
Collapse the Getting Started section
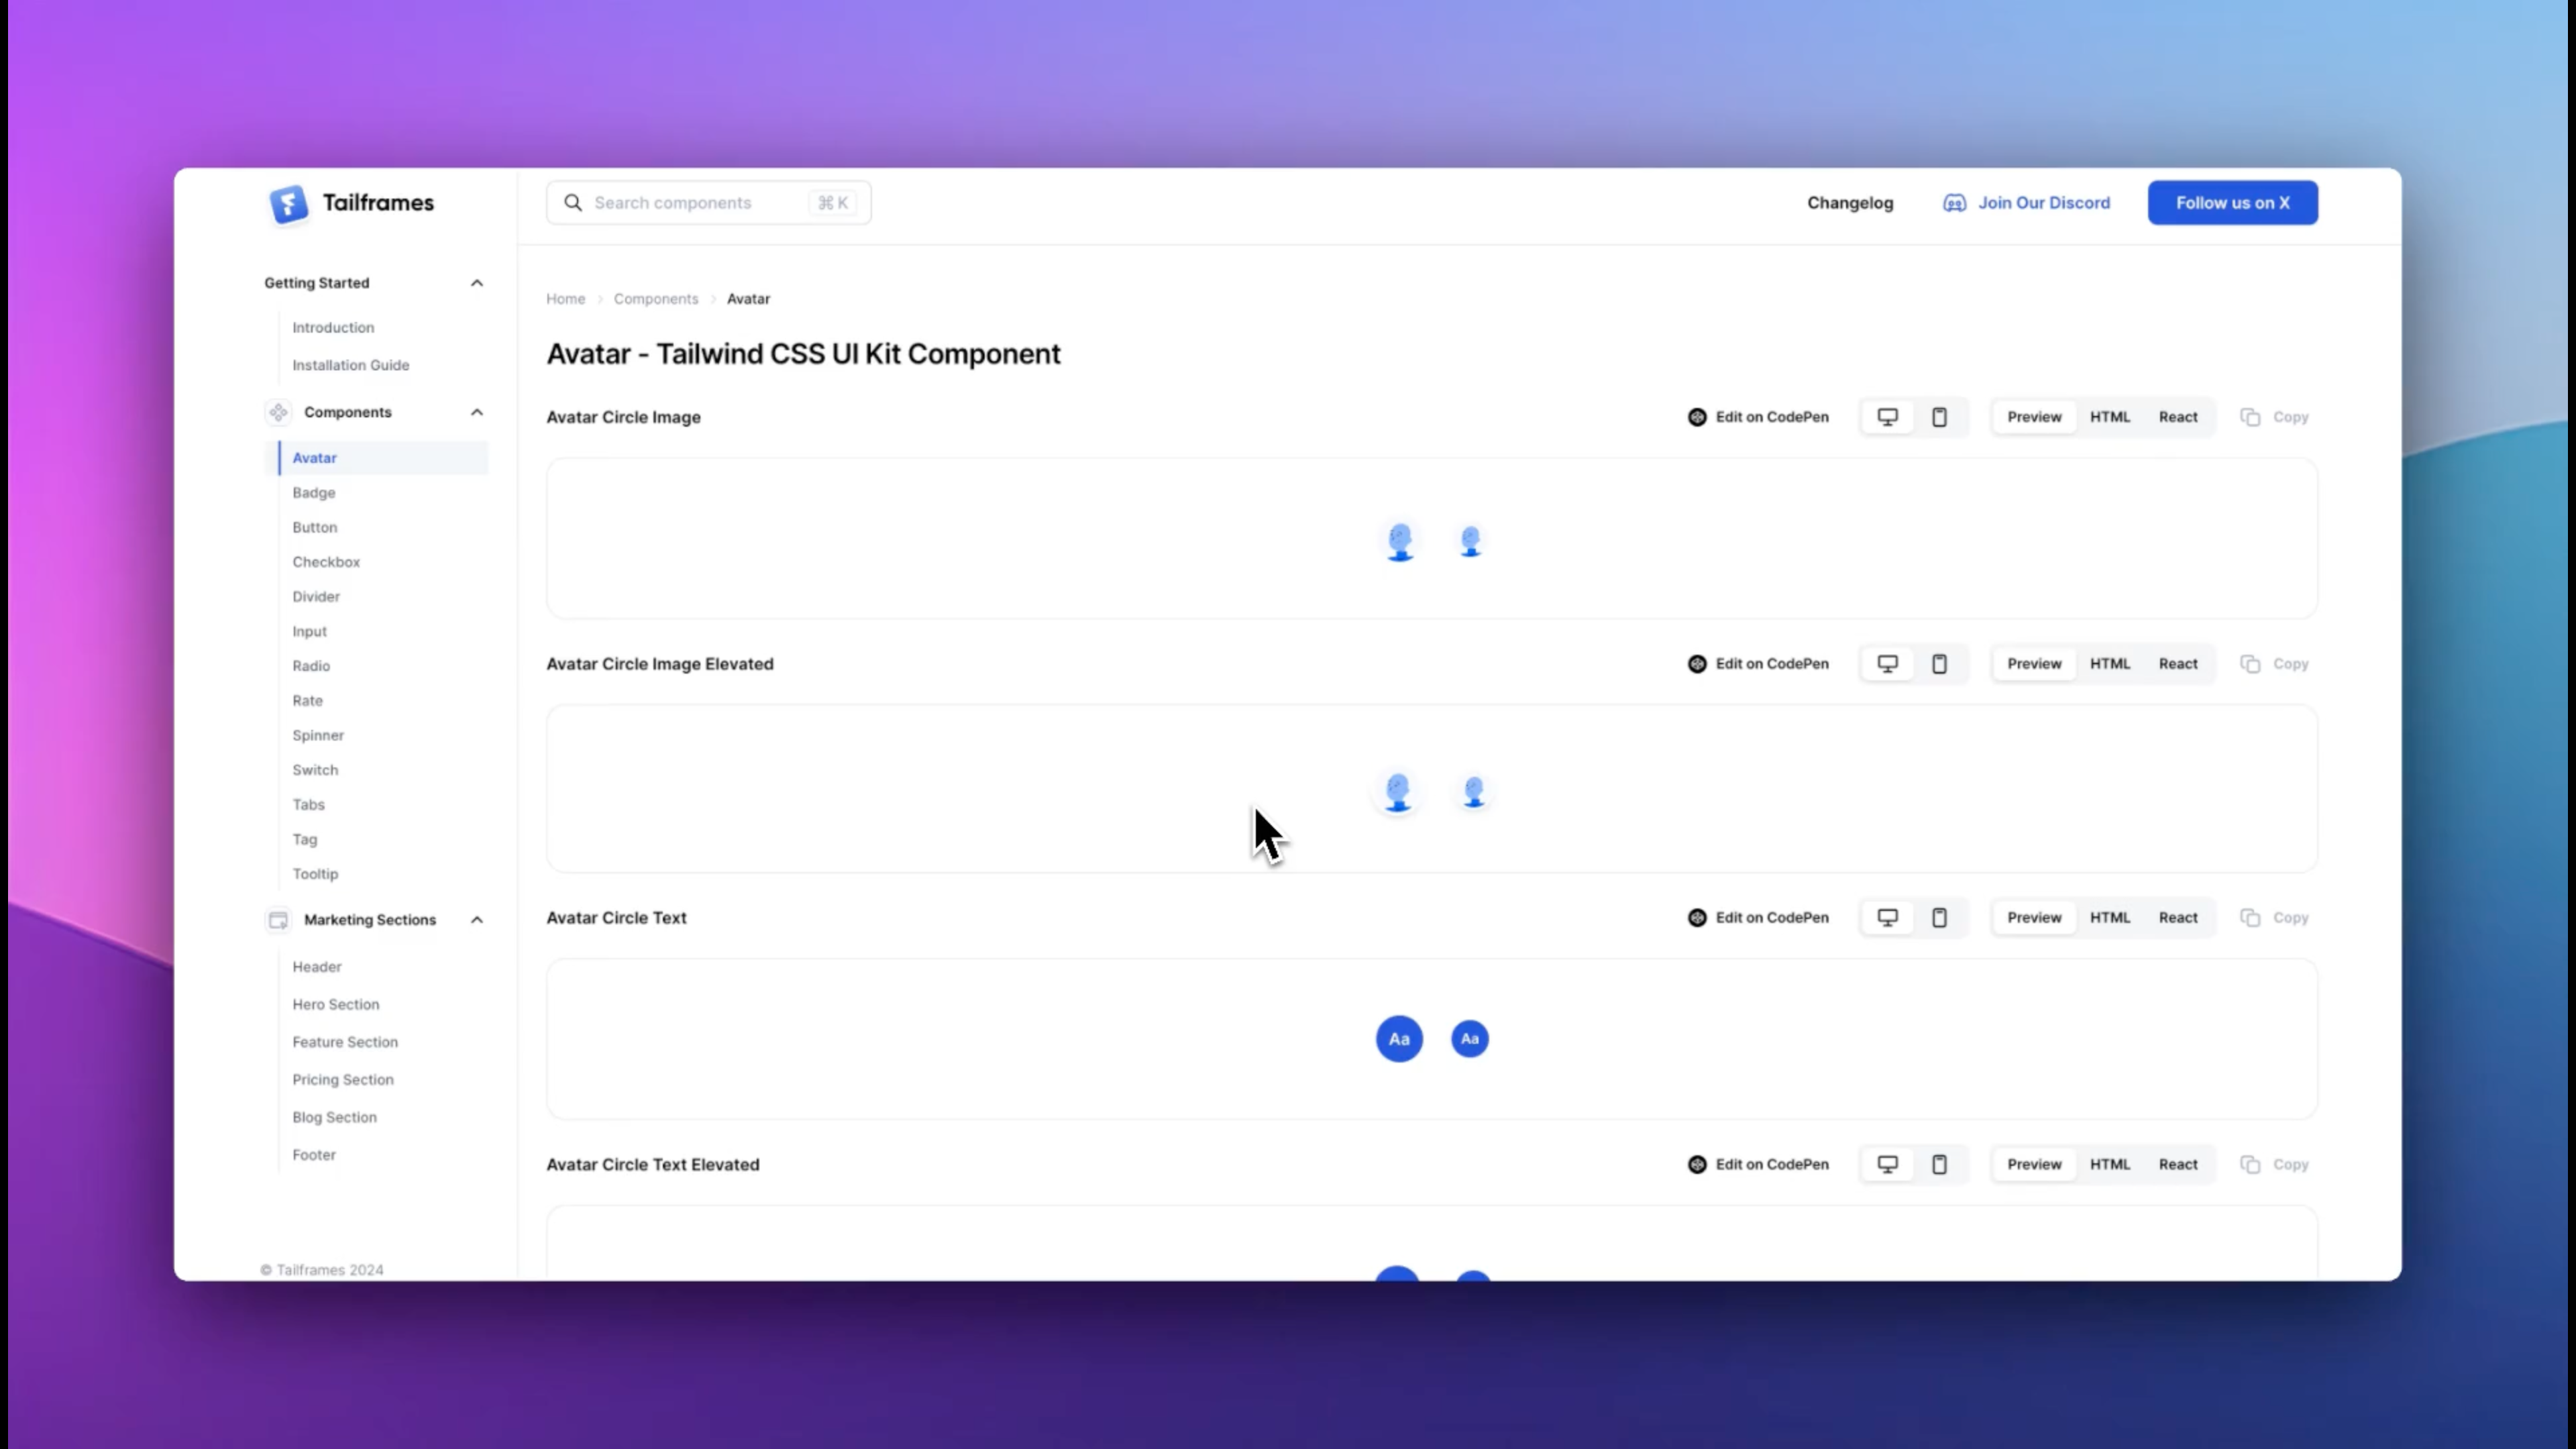click(477, 283)
